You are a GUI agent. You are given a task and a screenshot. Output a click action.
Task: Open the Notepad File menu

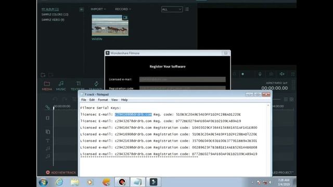84,100
